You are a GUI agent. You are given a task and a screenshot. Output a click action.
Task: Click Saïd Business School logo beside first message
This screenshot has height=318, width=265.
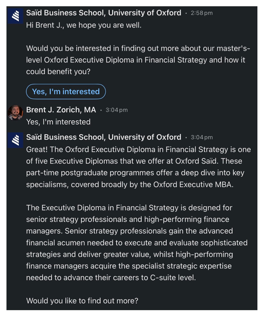15,16
